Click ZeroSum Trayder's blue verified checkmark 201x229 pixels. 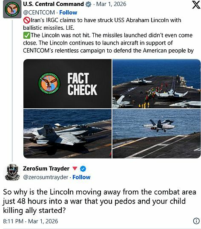tap(83, 169)
